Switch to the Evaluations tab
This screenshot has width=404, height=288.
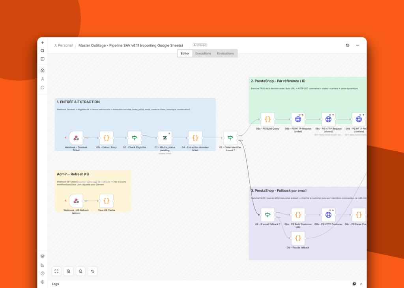(225, 53)
